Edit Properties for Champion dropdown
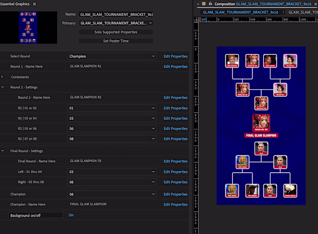Image resolution: width=318 pixels, height=234 pixels. 176,194
